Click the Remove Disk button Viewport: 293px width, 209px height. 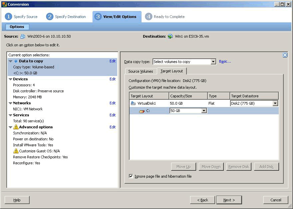click(239, 167)
